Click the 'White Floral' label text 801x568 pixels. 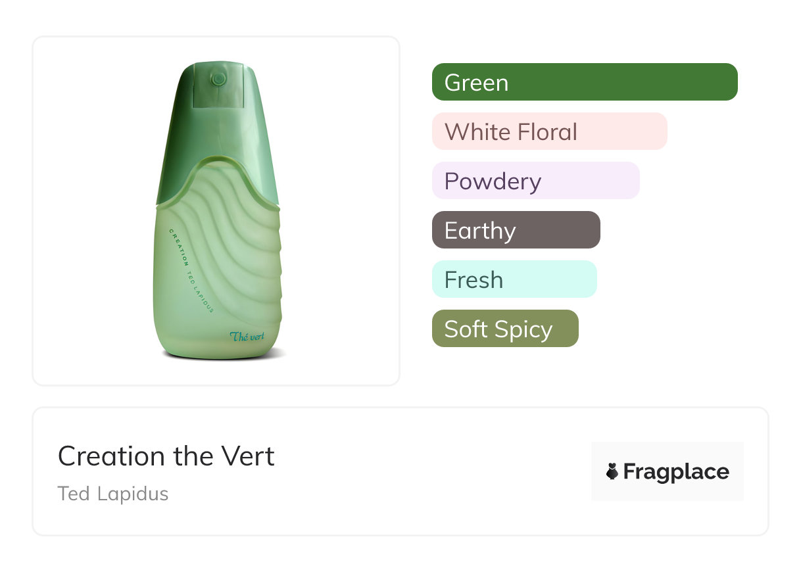(510, 131)
